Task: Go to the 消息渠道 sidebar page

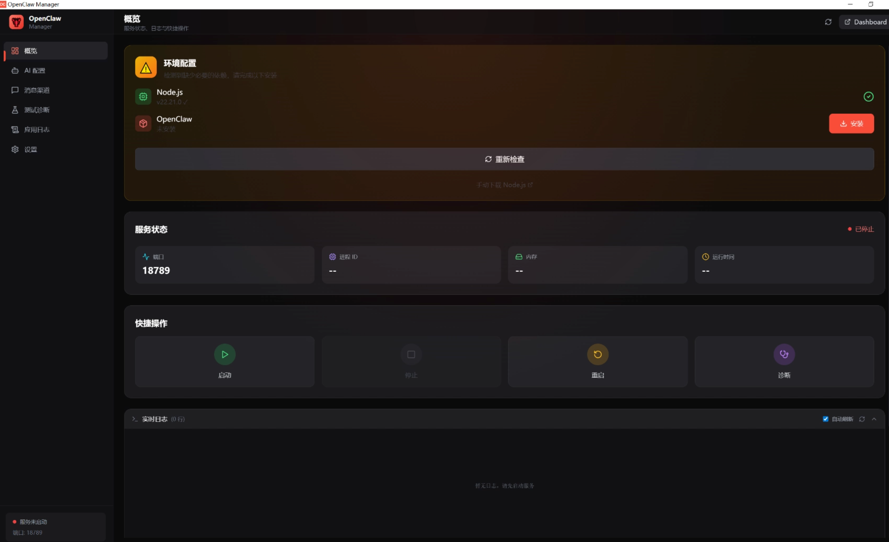Action: [36, 90]
